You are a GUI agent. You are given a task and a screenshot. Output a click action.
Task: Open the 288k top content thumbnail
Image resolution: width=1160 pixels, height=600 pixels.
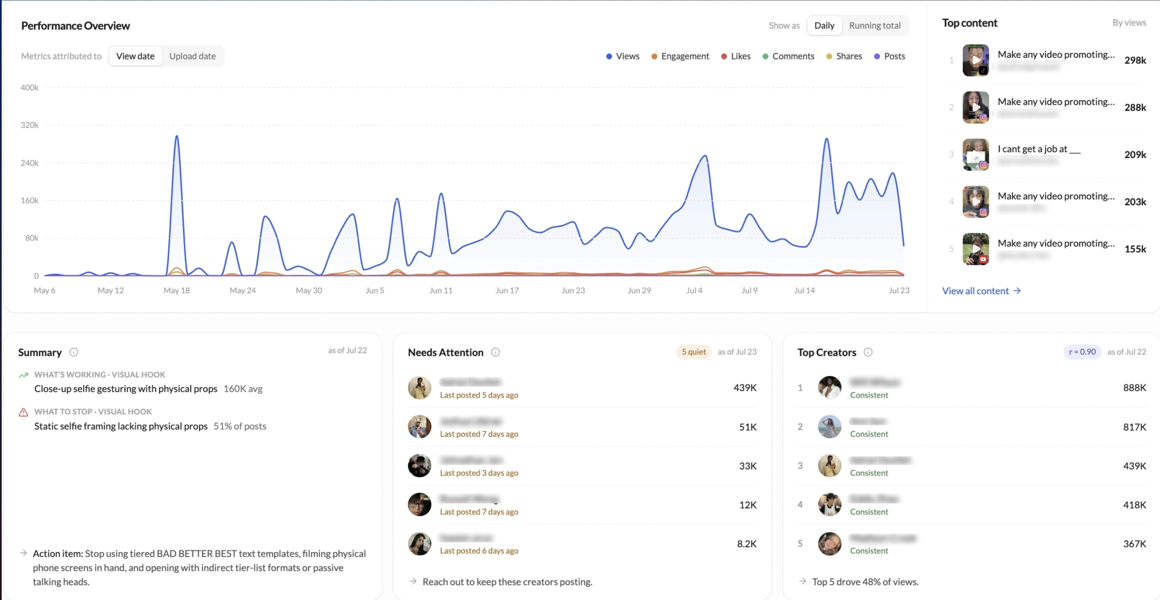[x=975, y=107]
